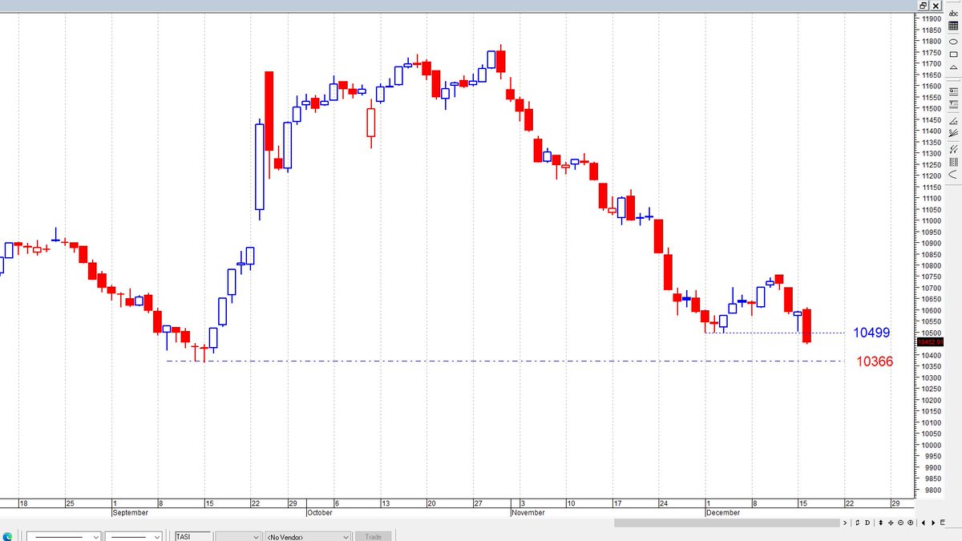Open the grid calendar tool icon
The image size is (962, 541).
coord(953,26)
